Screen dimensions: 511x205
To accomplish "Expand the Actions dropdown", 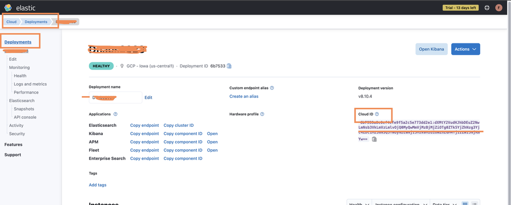I will pyautogui.click(x=466, y=49).
